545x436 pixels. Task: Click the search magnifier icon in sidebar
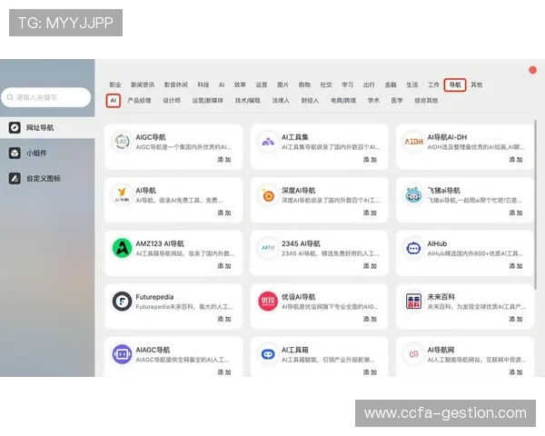click(x=10, y=97)
